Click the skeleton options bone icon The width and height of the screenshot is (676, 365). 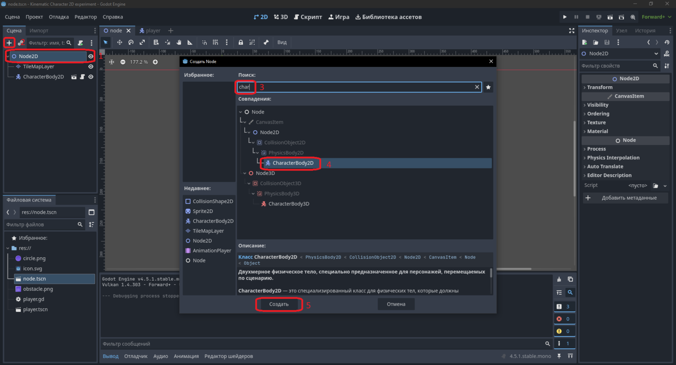266,42
